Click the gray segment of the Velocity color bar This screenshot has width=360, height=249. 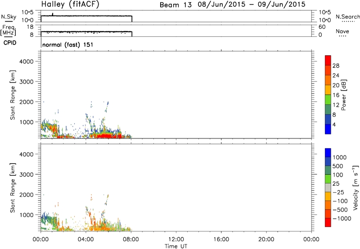point(328,188)
